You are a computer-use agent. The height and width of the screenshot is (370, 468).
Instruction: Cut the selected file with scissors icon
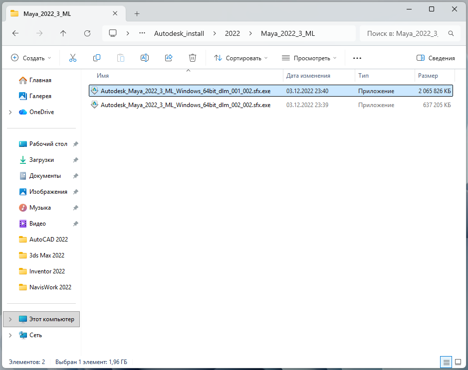pos(73,58)
